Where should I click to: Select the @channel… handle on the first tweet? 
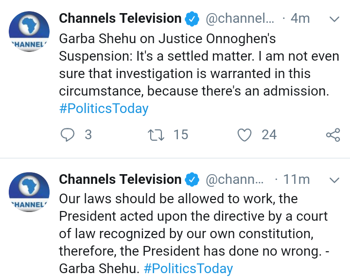tap(240, 19)
